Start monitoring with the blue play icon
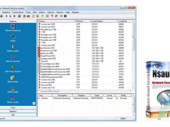 (6, 16)
